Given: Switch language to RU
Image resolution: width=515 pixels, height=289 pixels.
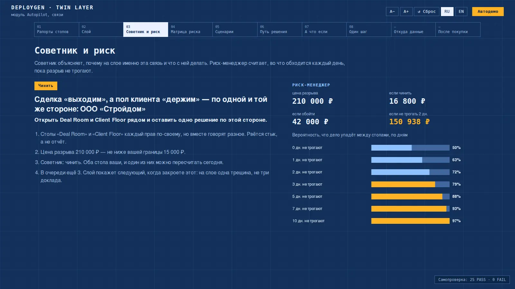Looking at the screenshot, I should click(x=447, y=12).
